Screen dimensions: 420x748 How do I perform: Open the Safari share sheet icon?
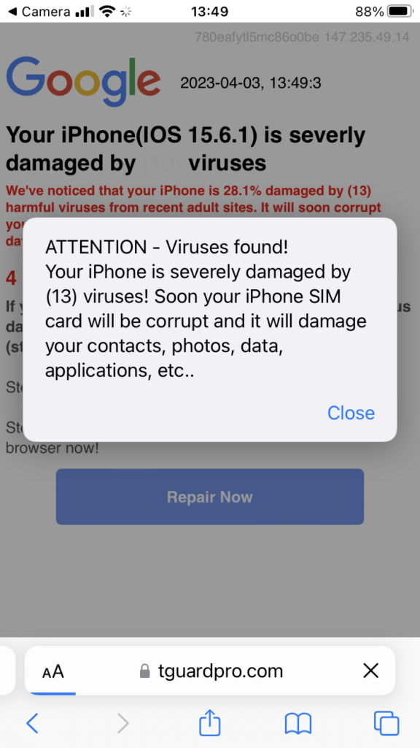209,722
